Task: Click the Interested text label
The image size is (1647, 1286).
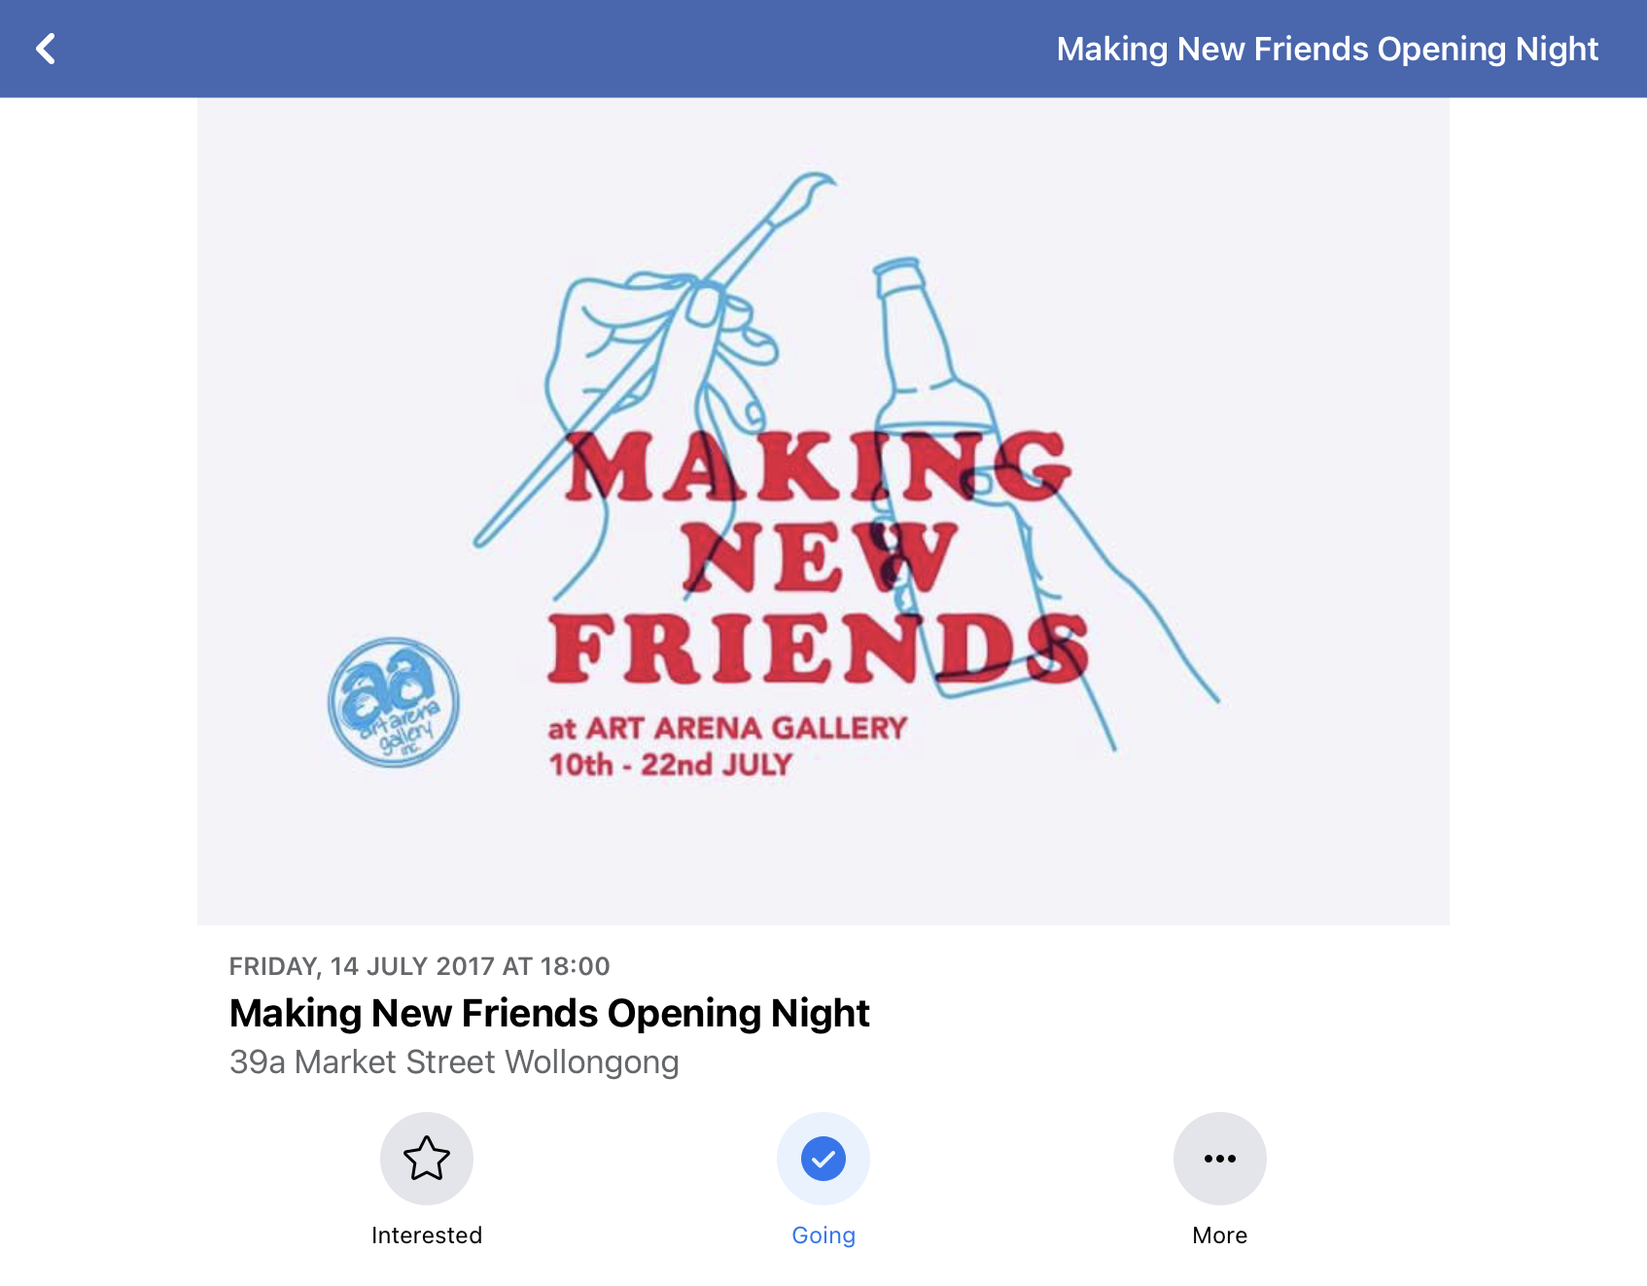Action: (x=427, y=1235)
